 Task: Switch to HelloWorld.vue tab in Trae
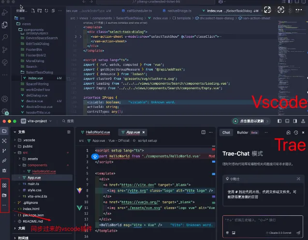[x=96, y=132]
